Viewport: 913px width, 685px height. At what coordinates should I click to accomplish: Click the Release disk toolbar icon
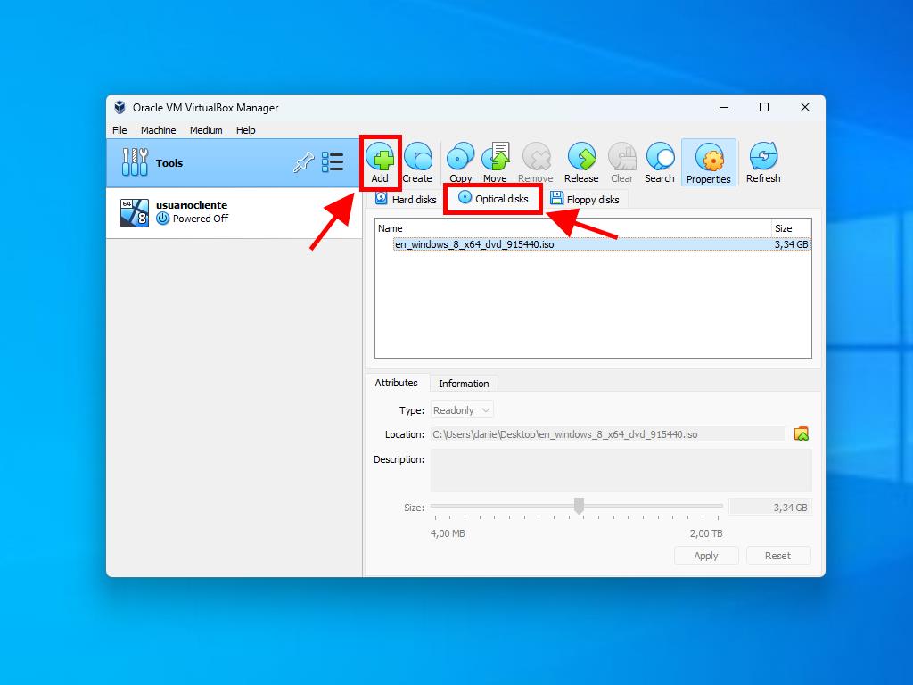(581, 161)
